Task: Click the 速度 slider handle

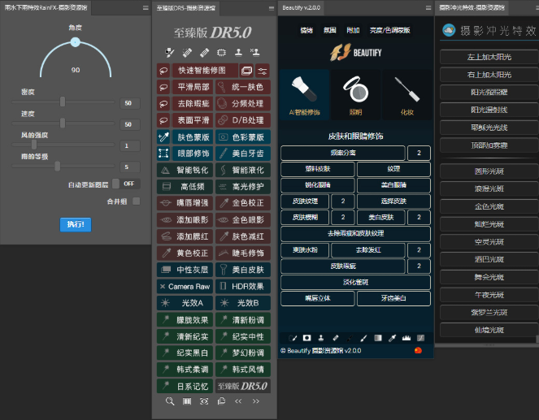Action: pos(63,123)
